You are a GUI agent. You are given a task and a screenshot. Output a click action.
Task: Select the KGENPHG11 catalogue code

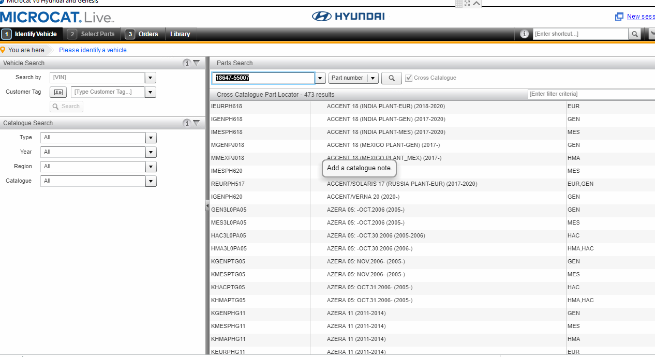click(x=228, y=314)
